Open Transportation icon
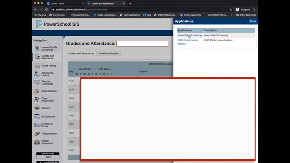The image size is (290, 163). point(37,134)
